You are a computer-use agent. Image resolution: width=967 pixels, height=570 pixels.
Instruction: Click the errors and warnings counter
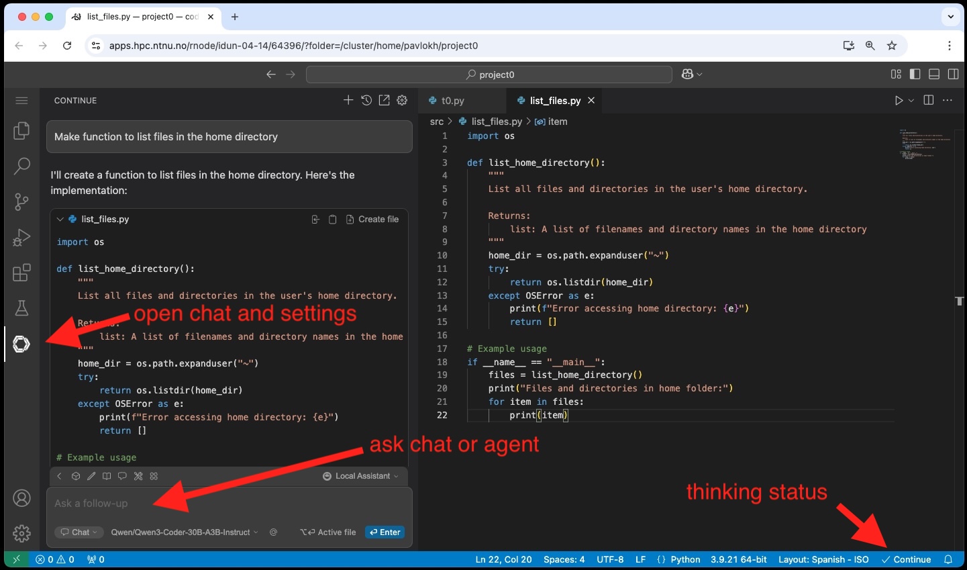55,559
